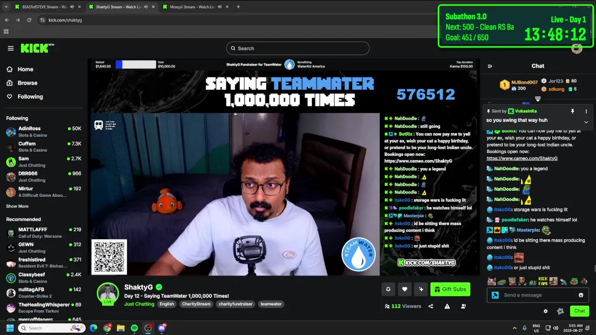Image resolution: width=596 pixels, height=335 pixels.
Task: Open nulltagAFB recommended channel
Action: 44,293
